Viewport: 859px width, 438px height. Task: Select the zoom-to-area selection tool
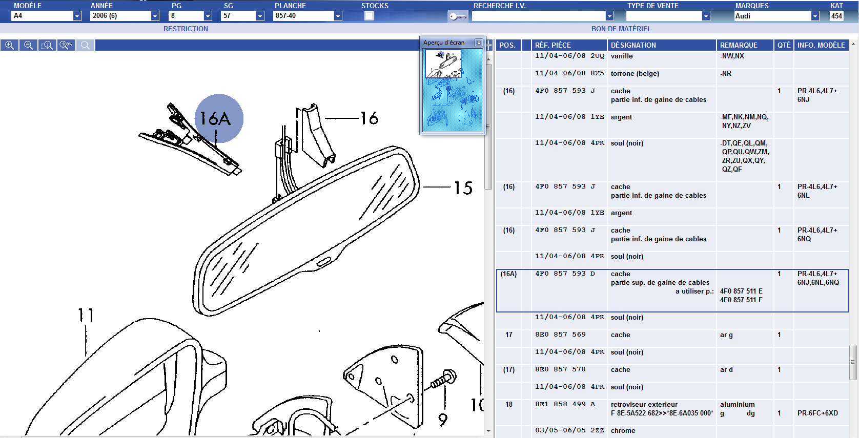tap(47, 45)
